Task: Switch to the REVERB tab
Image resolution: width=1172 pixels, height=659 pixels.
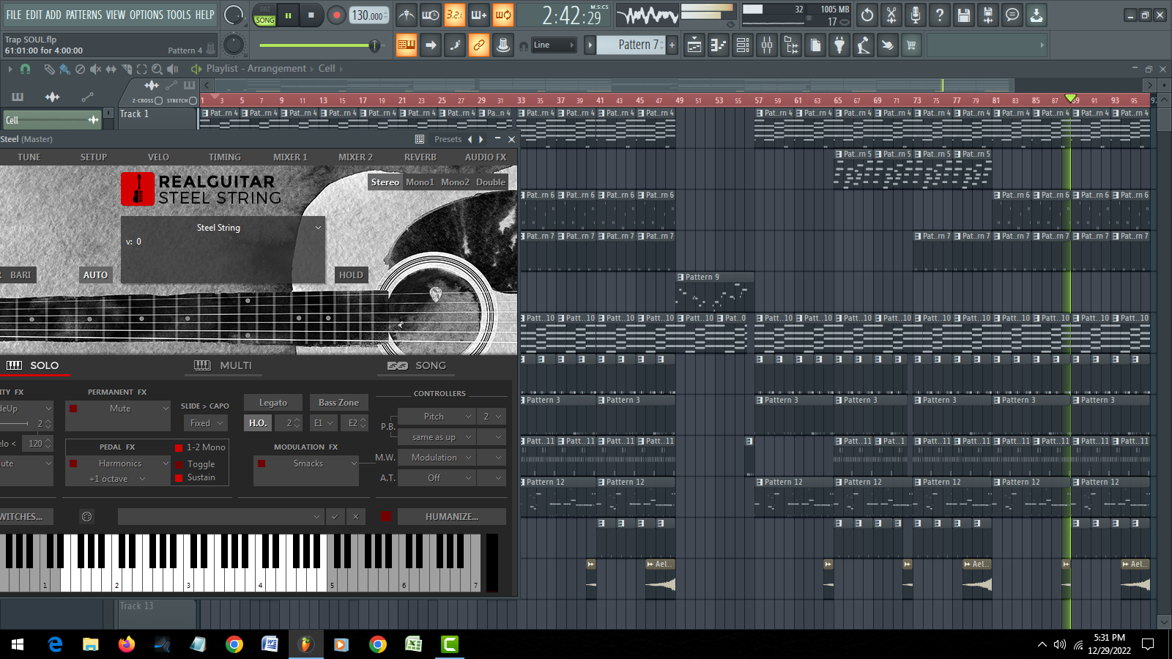Action: (420, 157)
